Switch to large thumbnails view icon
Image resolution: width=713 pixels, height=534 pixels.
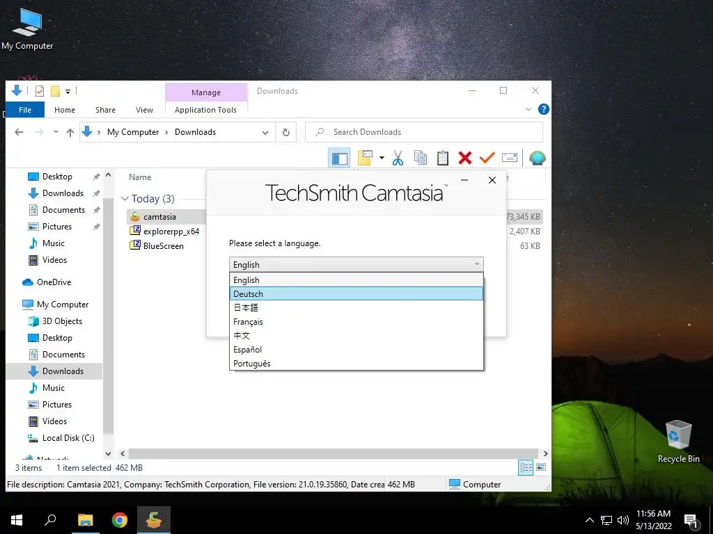pos(541,467)
